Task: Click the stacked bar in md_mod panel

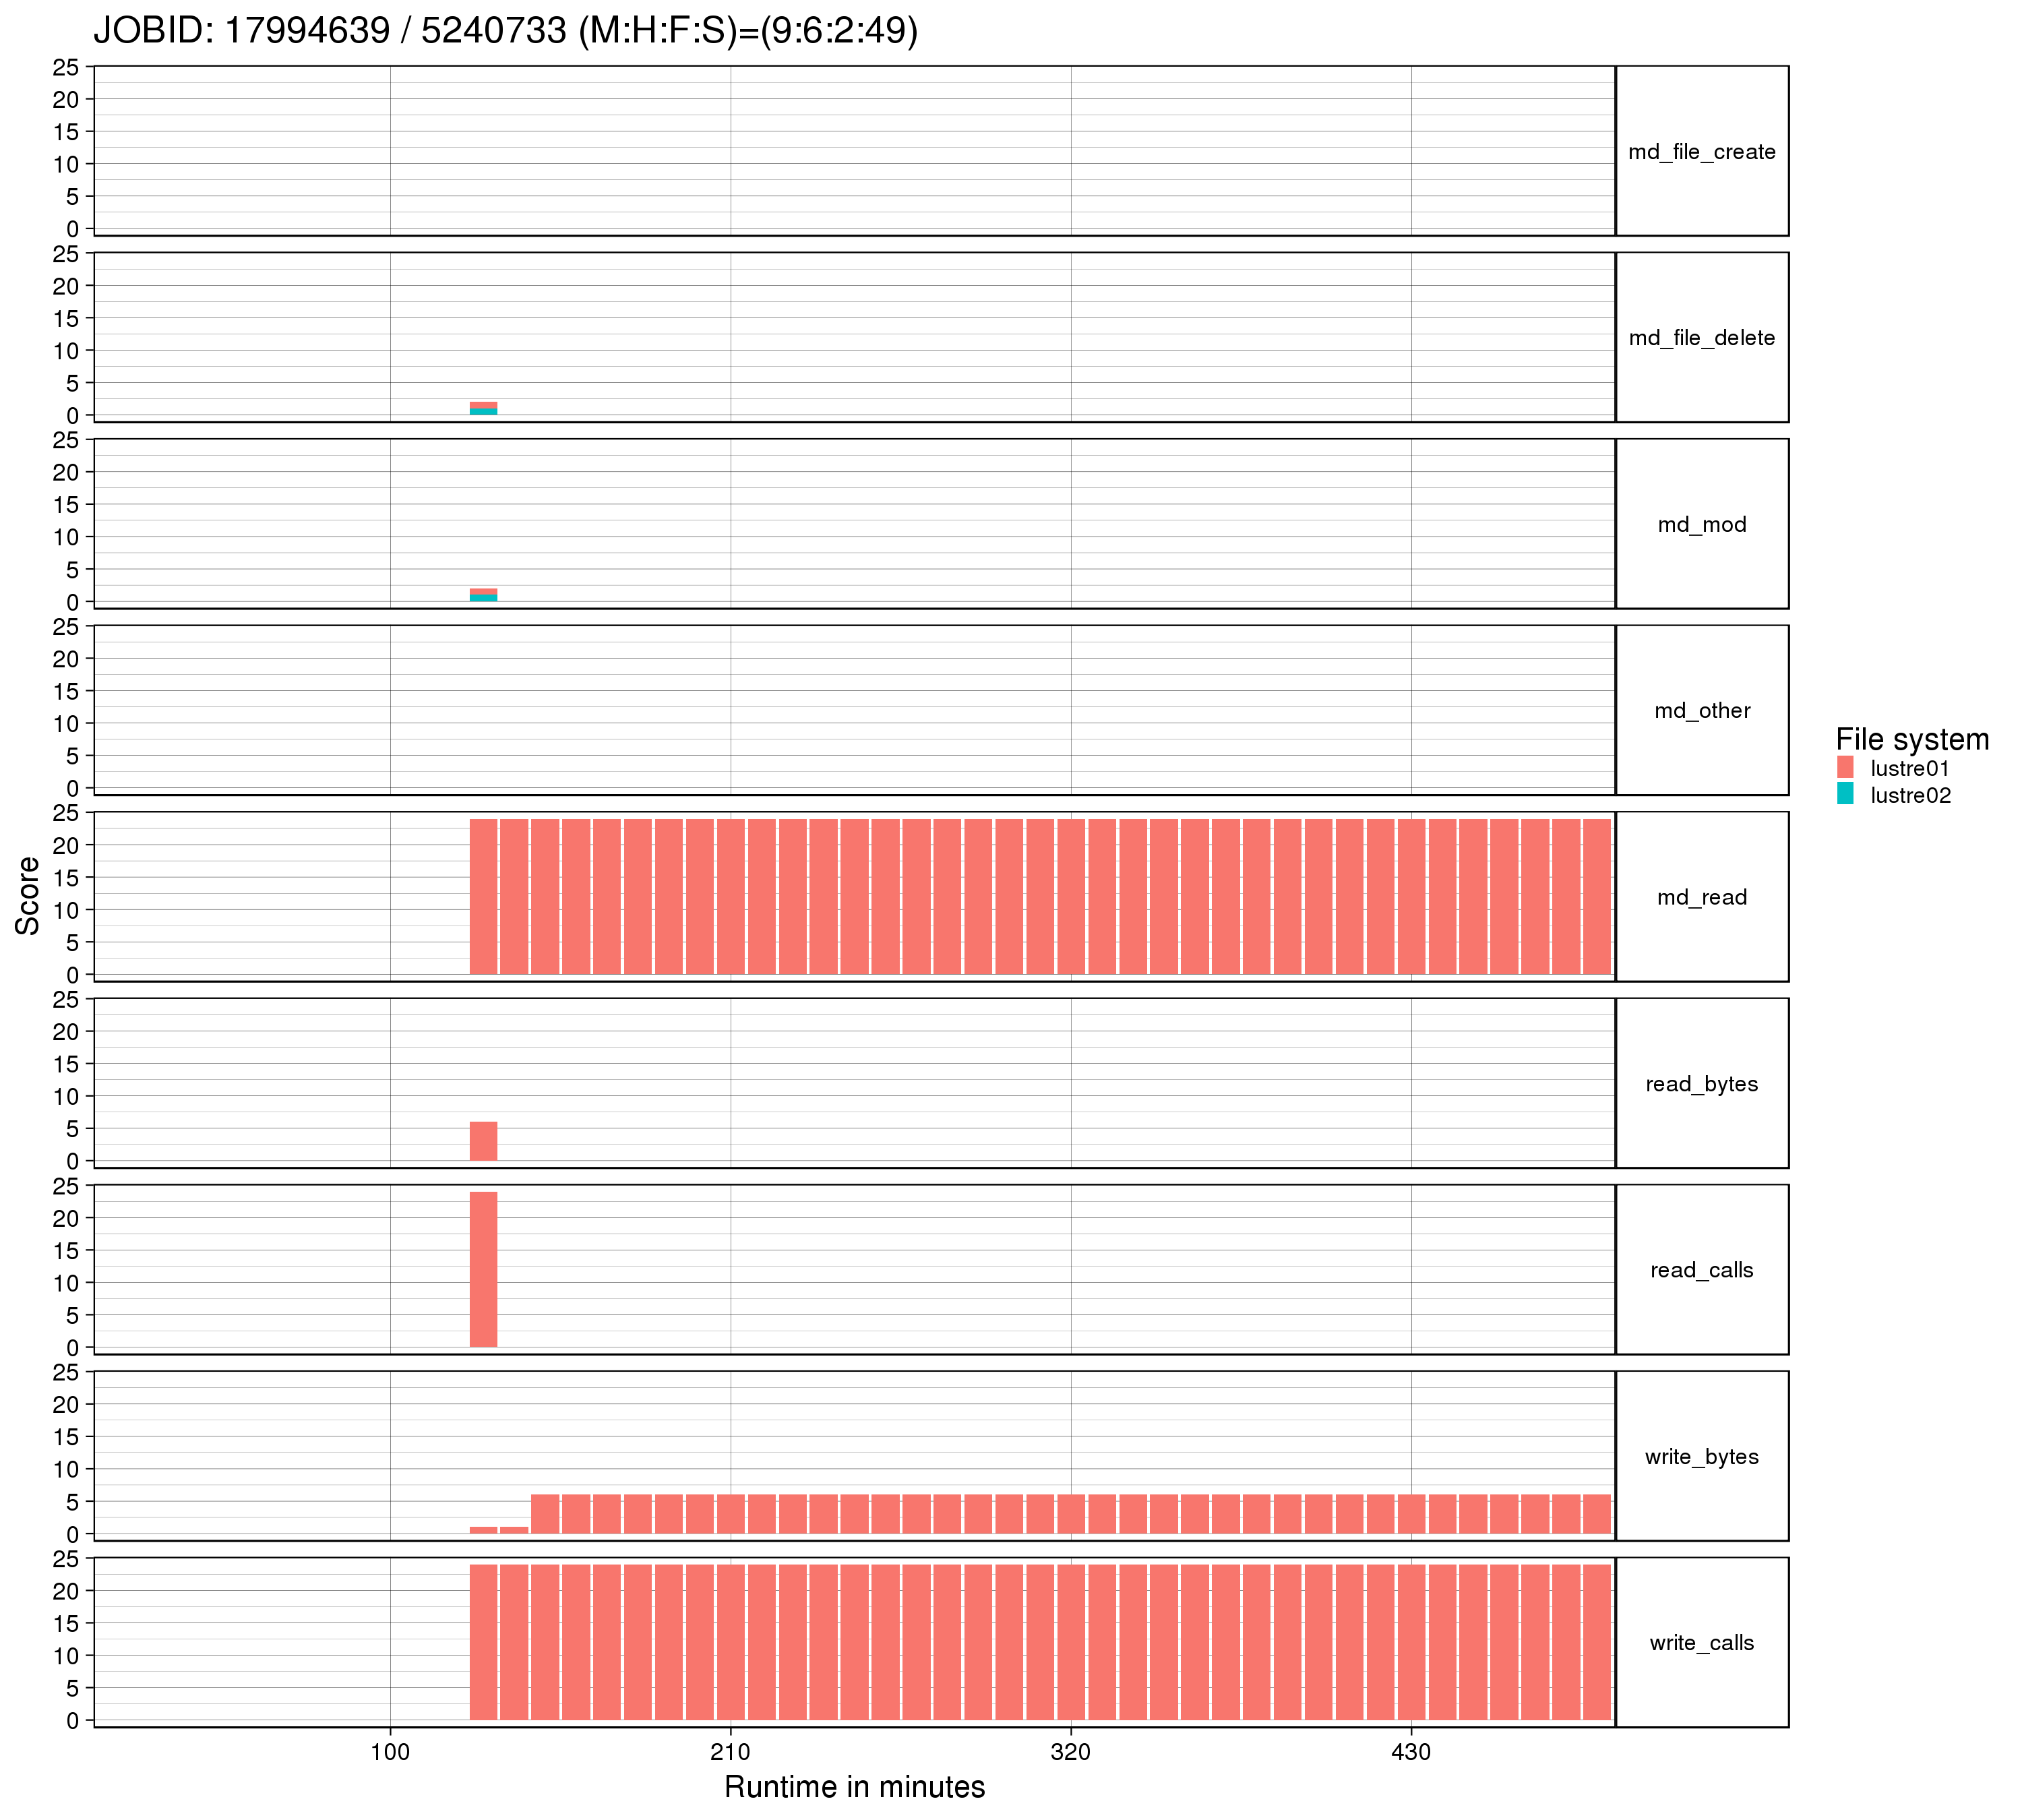Action: click(483, 595)
